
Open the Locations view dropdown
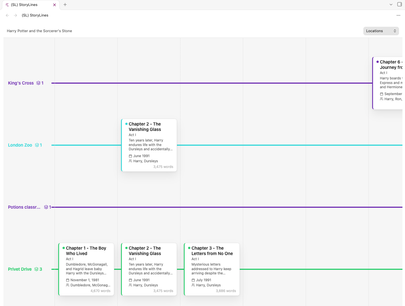[381, 31]
